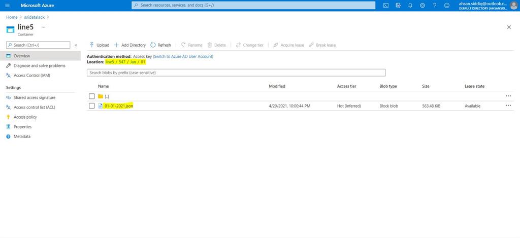Click the 547 location path segment
The image size is (520, 238).
[122, 61]
